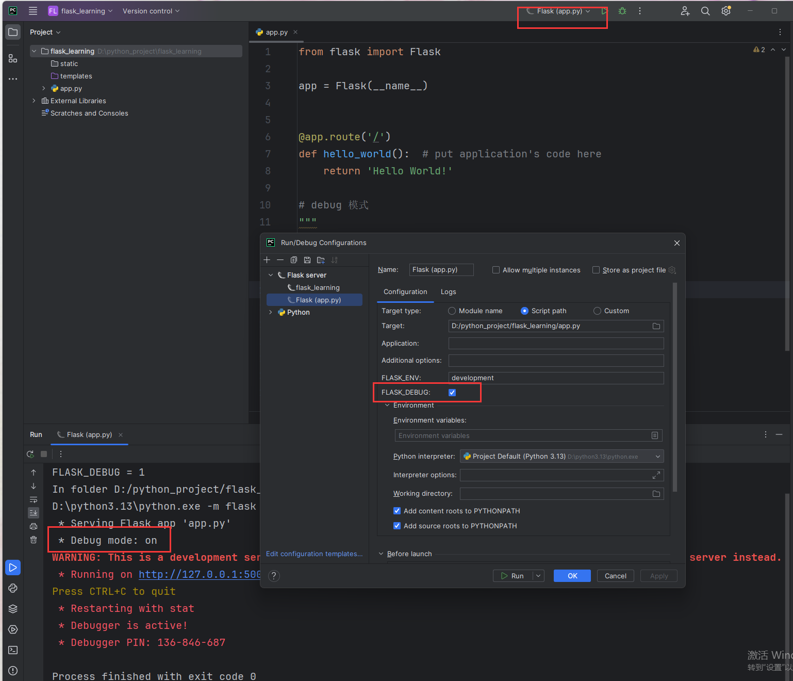
Task: Open the Run button dropdown arrow
Action: 538,576
